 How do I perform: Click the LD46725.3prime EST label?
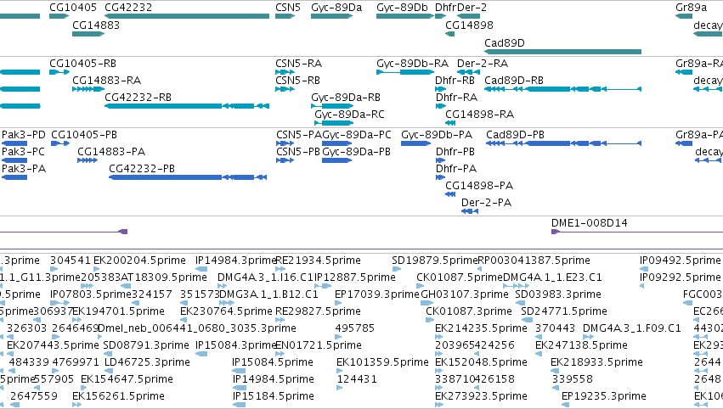tap(147, 362)
